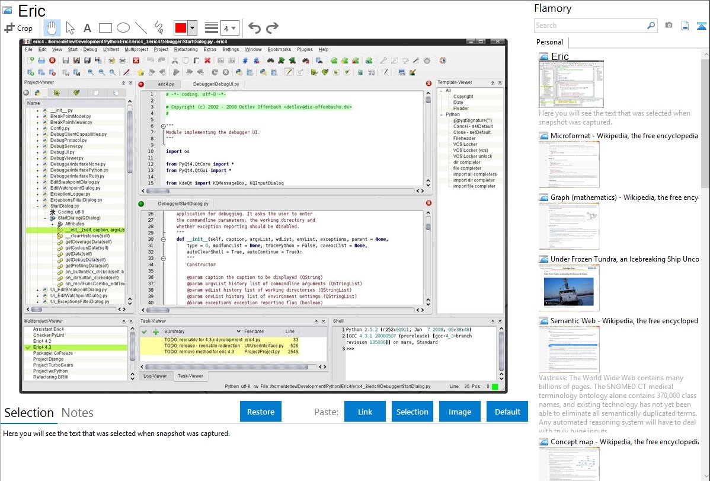
Task: Select the Crop tool
Action: pos(19,28)
